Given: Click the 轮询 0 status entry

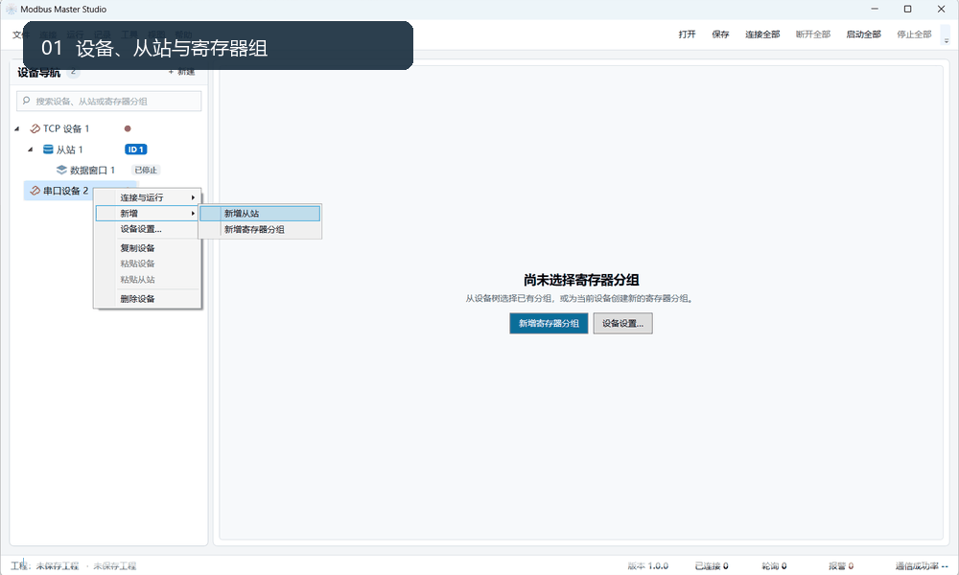Looking at the screenshot, I should [x=774, y=565].
